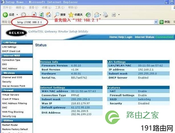Click the green Go arrow button

[161, 22]
